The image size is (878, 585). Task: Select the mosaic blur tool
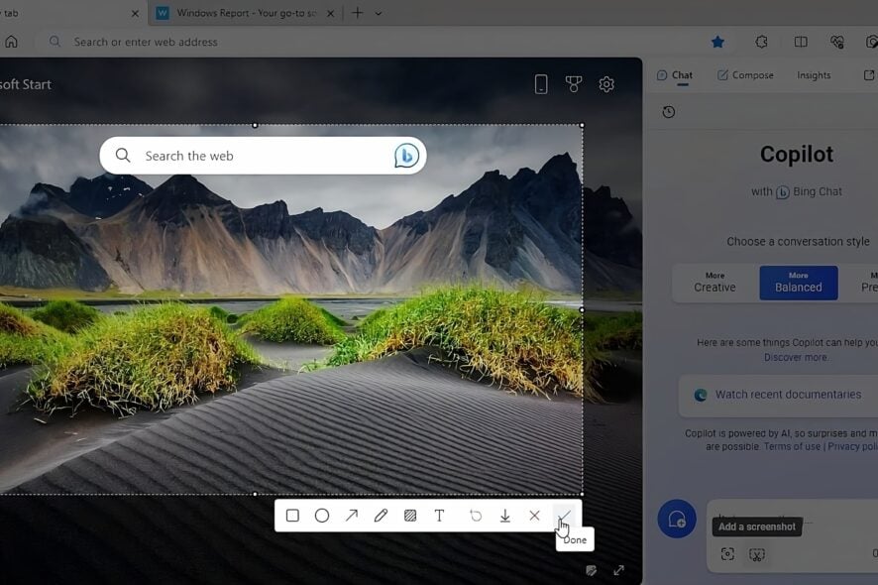pos(410,516)
